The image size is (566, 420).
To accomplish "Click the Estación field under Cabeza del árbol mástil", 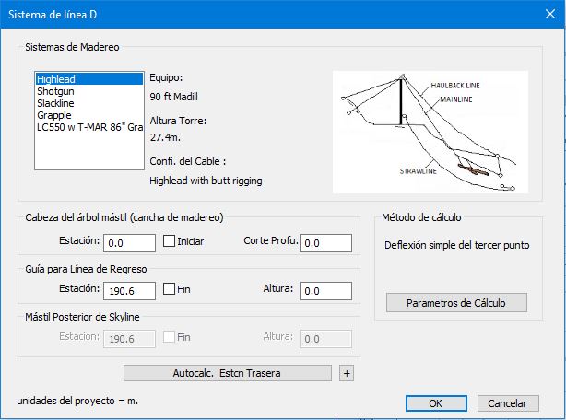I will coord(129,243).
